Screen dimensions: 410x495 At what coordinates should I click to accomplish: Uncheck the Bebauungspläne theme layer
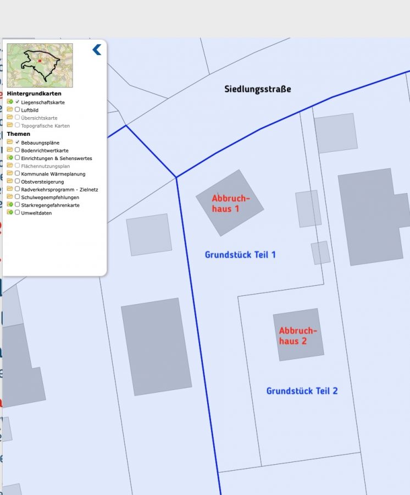click(x=18, y=142)
